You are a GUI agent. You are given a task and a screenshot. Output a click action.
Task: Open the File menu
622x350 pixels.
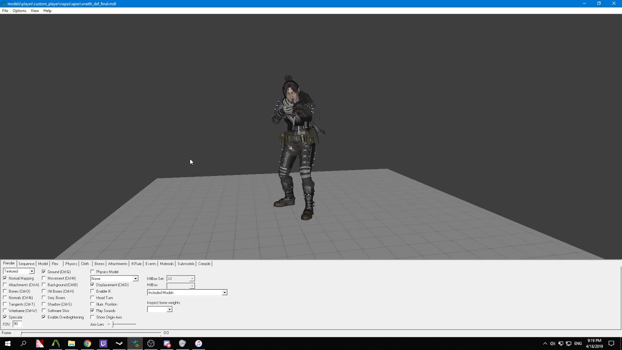point(5,11)
